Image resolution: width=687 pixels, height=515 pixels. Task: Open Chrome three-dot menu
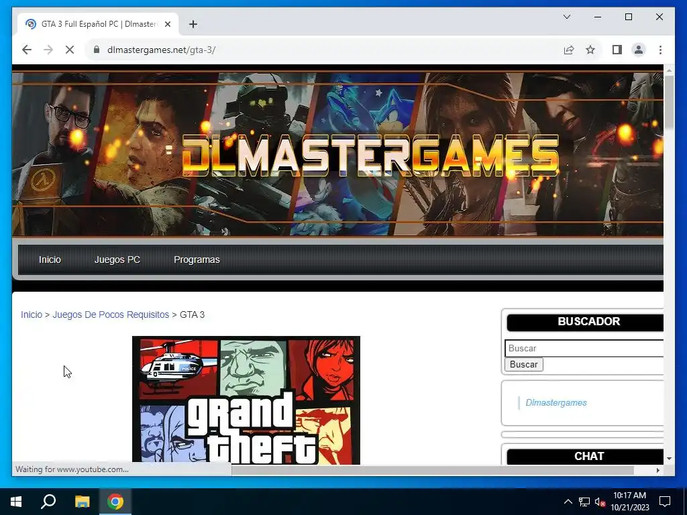click(660, 50)
